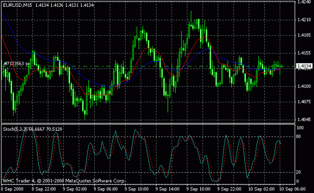
Task: Select the current price marker 1.4134
Action: [x=304, y=66]
